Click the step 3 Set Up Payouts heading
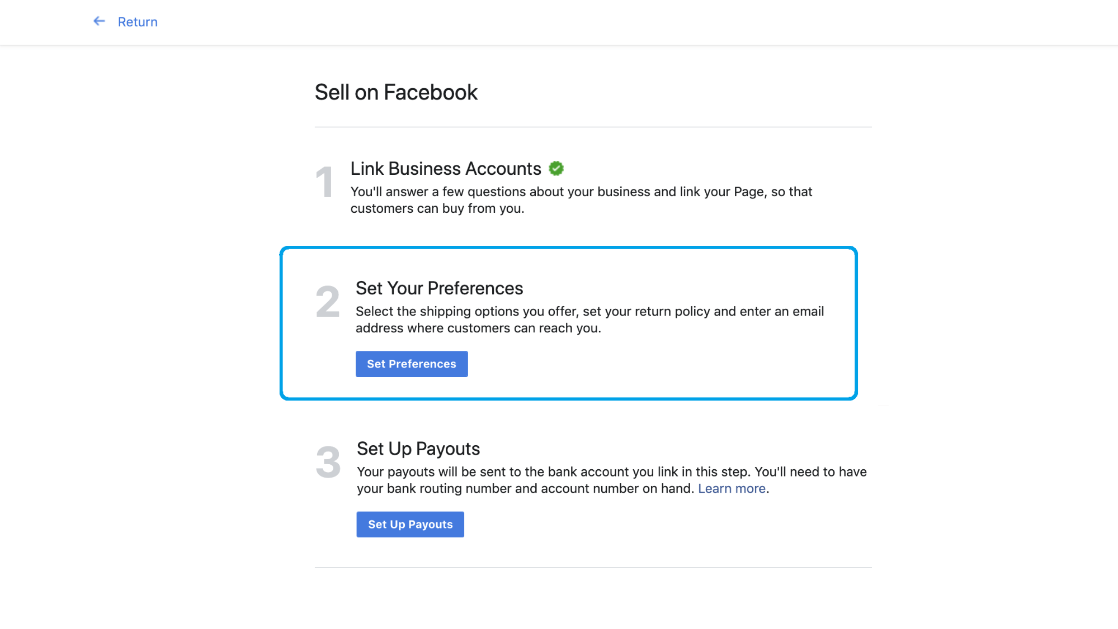 pos(418,449)
